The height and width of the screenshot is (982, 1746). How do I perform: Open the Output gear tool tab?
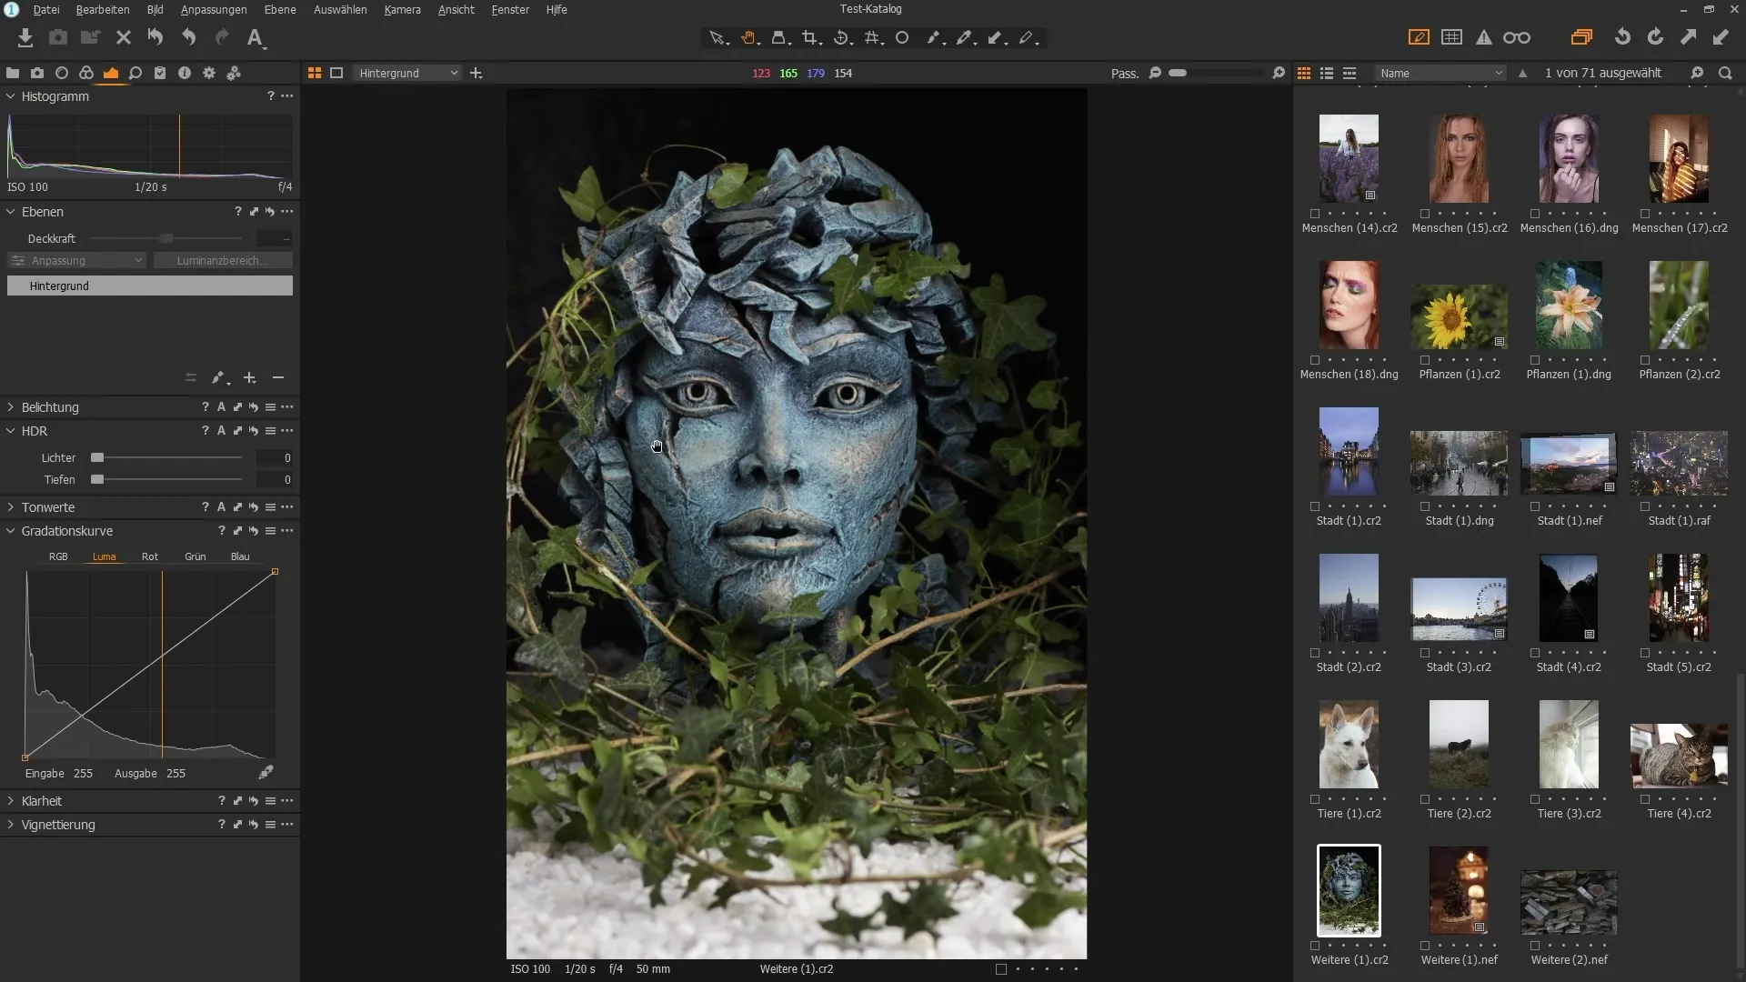tap(209, 73)
